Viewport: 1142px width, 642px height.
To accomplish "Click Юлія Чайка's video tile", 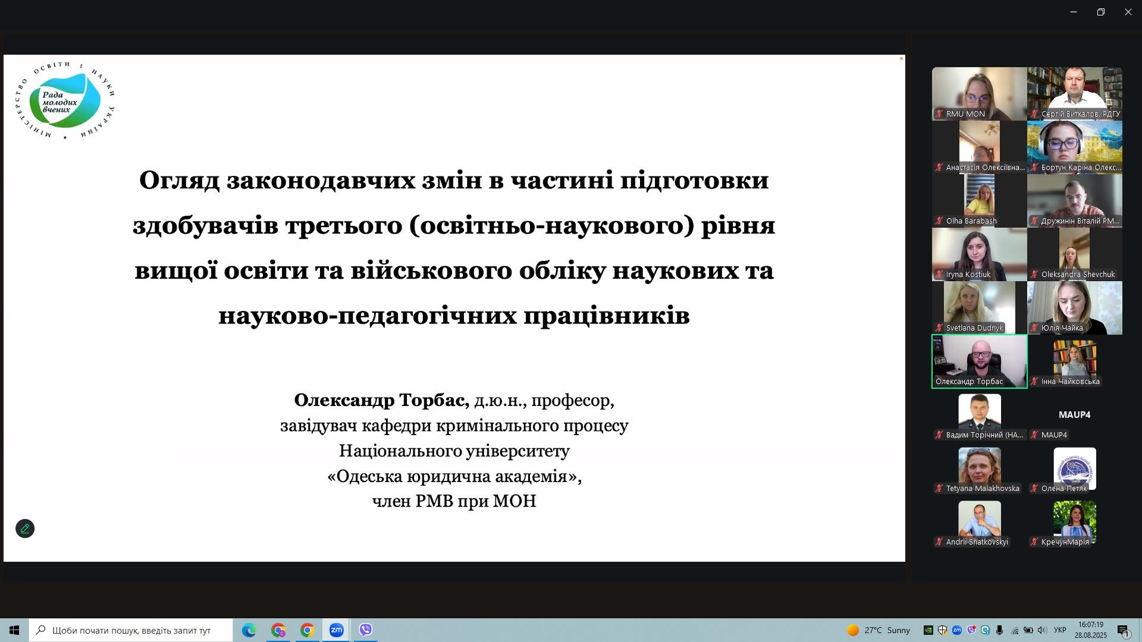I will click(x=1074, y=307).
